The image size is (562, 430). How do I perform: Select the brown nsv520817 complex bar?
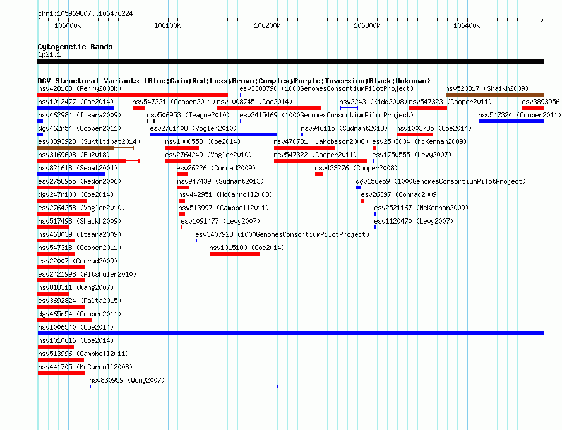point(495,95)
